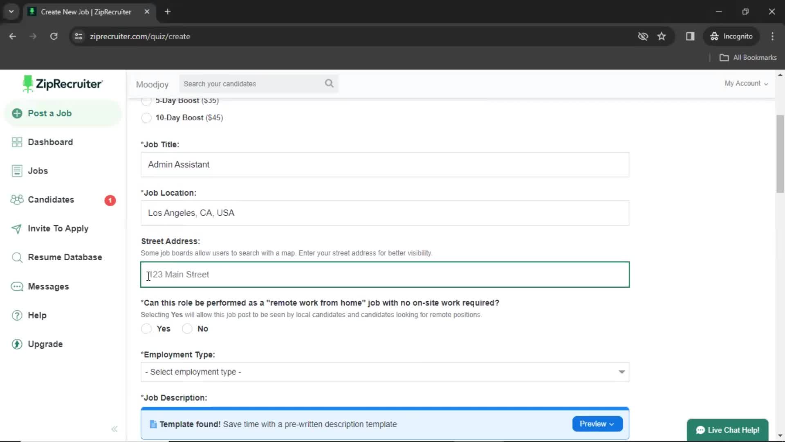Click the collapse sidebar arrow

(x=114, y=429)
